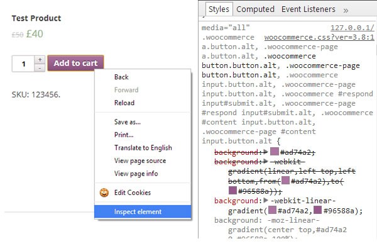Click the more tabs chevron in DevTools
Viewport: 377px width, 246px height.
click(x=346, y=10)
